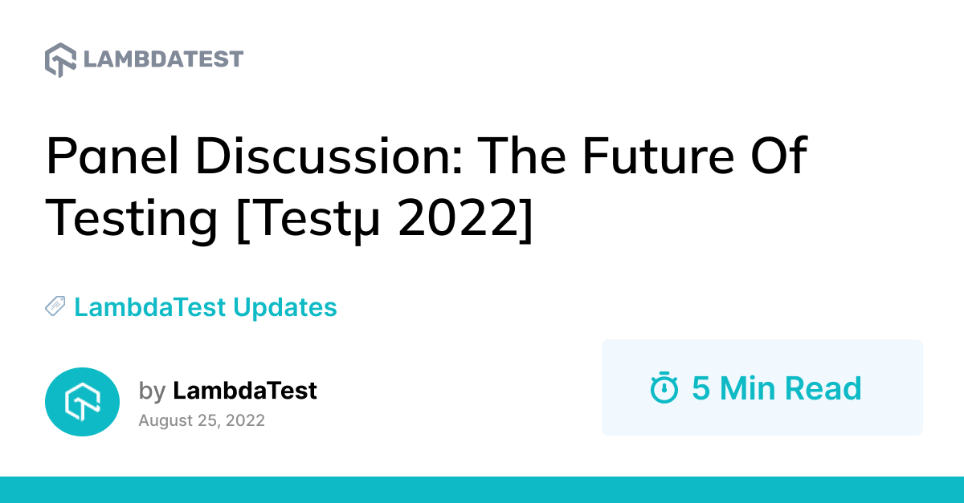Click the tag icon beside LambdaTest Updates
Image resolution: width=964 pixels, height=503 pixels.
point(55,306)
